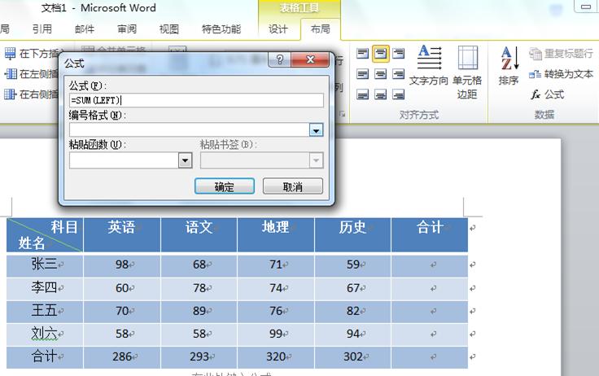Select Align Top Right alignment icon

pyautogui.click(x=399, y=54)
